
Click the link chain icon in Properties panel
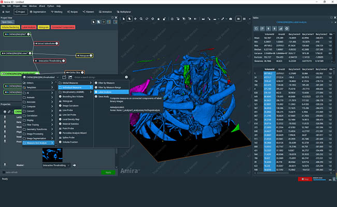(x=9, y=112)
